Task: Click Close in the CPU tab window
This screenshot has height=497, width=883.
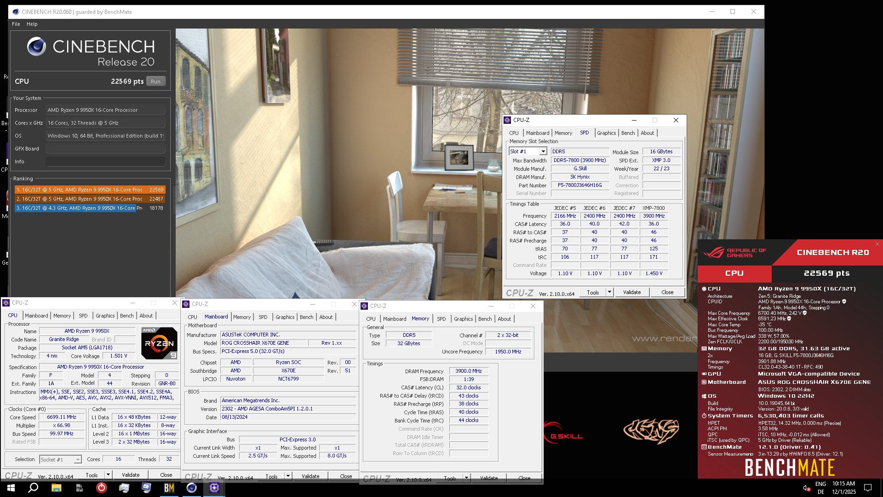Action: pos(166,475)
